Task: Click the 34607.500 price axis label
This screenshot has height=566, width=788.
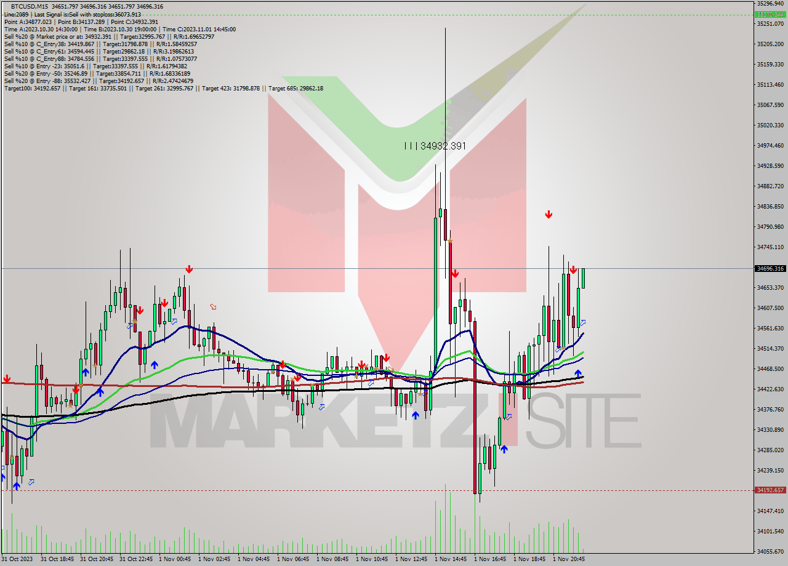Action: (x=770, y=308)
